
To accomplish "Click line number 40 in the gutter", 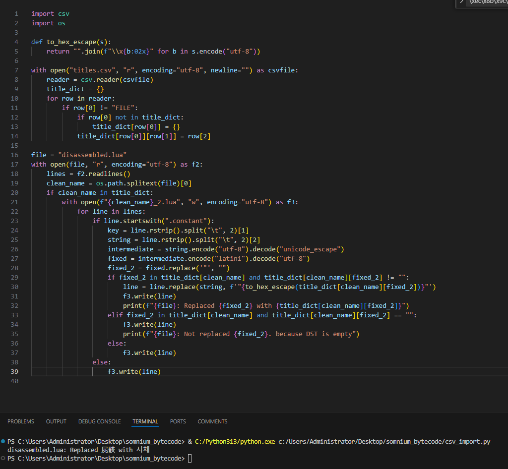I will click(14, 381).
